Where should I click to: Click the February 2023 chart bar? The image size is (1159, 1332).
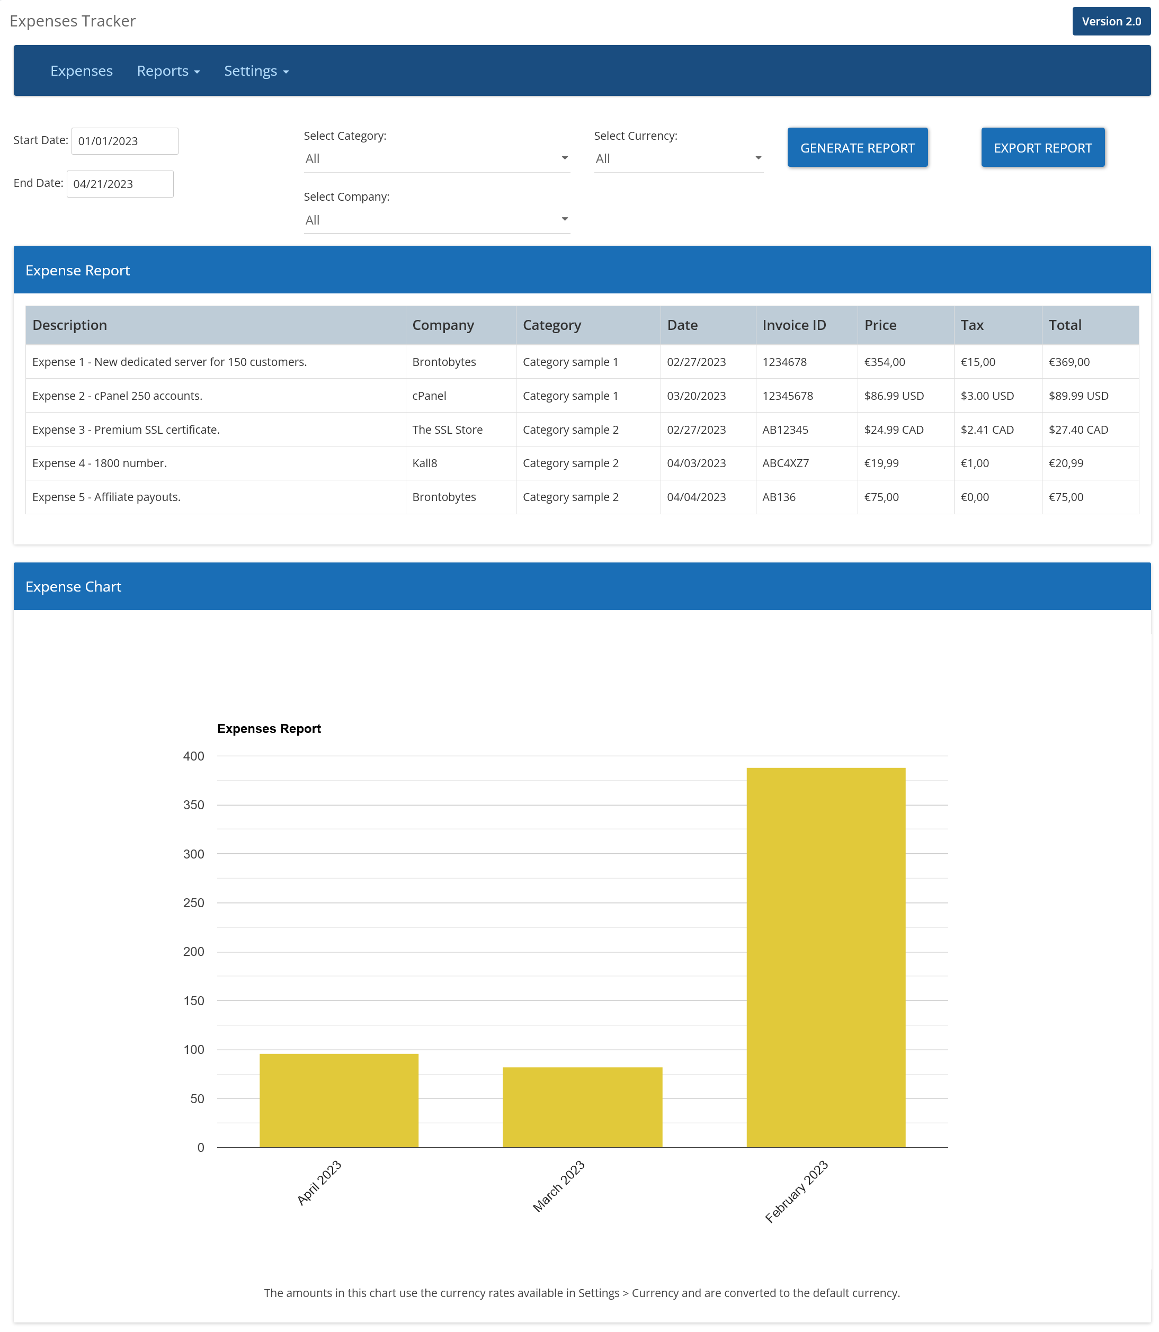point(825,957)
